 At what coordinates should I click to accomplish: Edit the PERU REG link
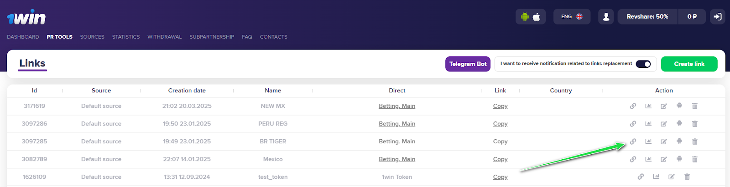(664, 124)
